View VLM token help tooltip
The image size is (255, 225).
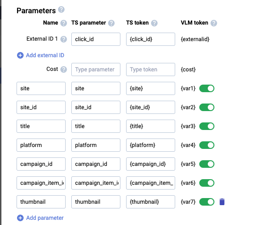(x=214, y=23)
